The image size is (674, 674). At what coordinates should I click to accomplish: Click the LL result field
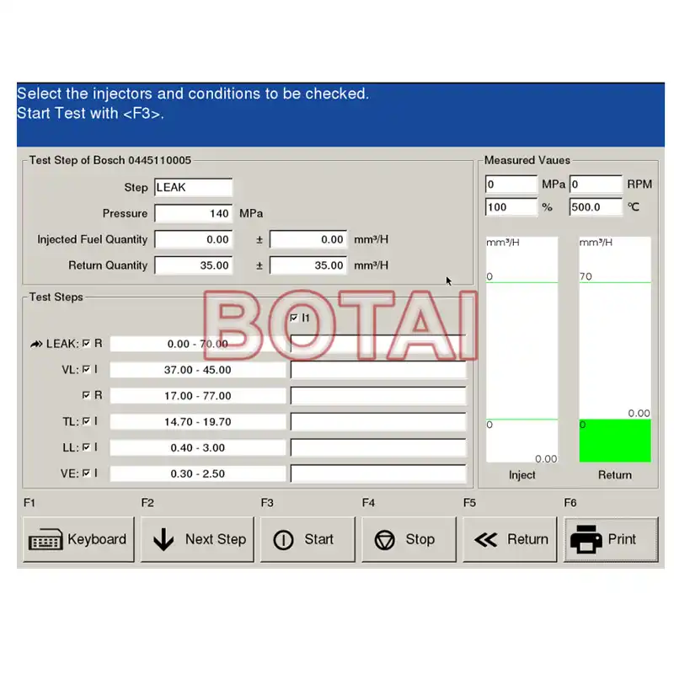pyautogui.click(x=378, y=447)
